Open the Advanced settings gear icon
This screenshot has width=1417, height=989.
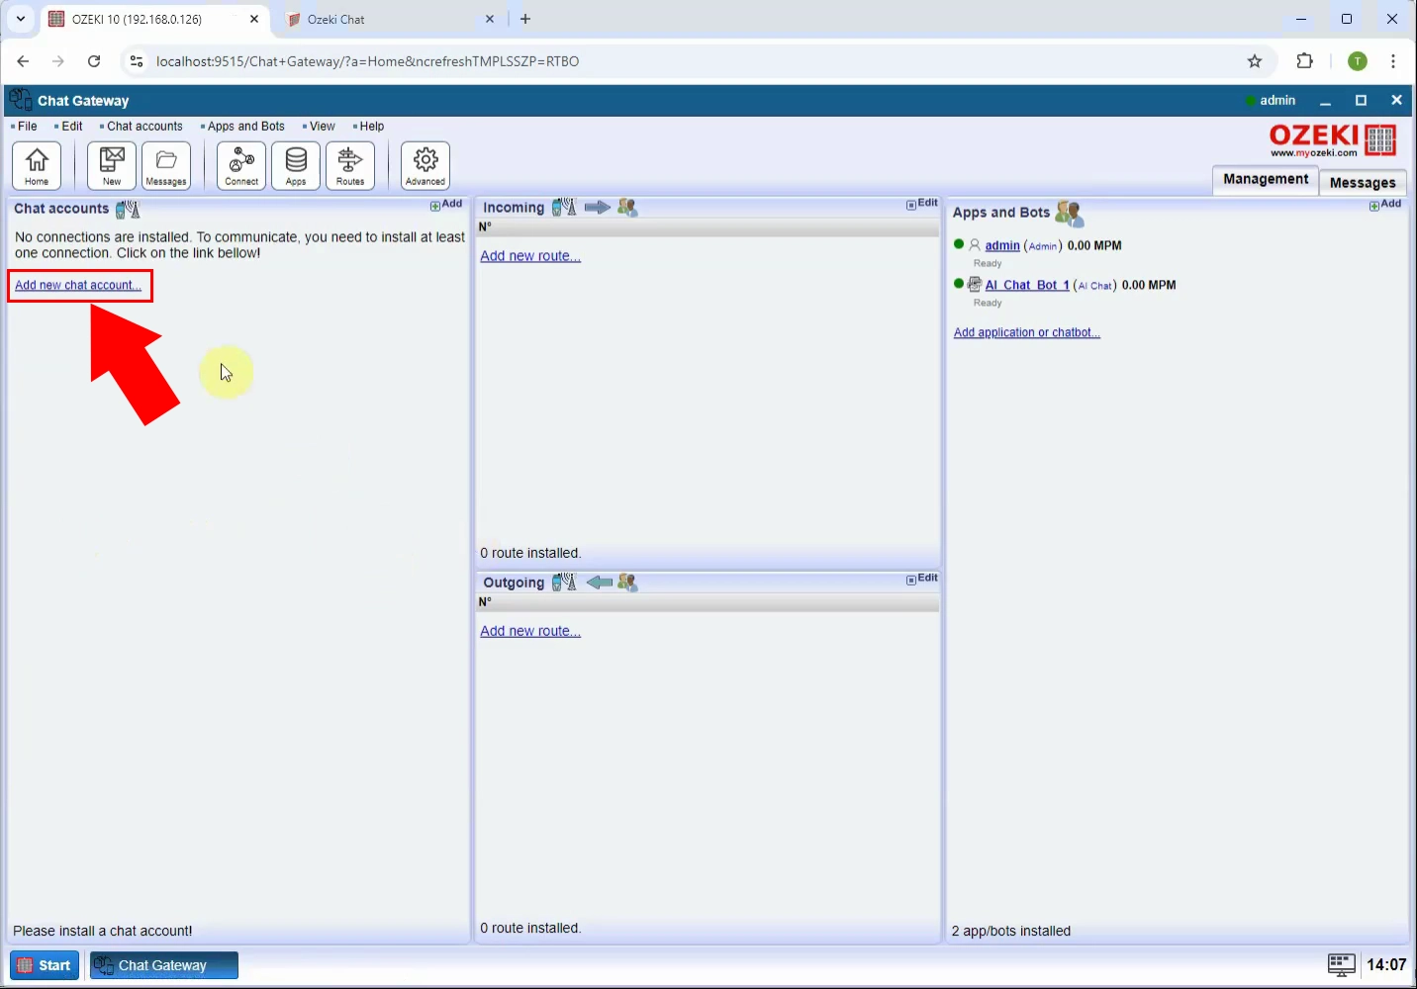coord(425,165)
